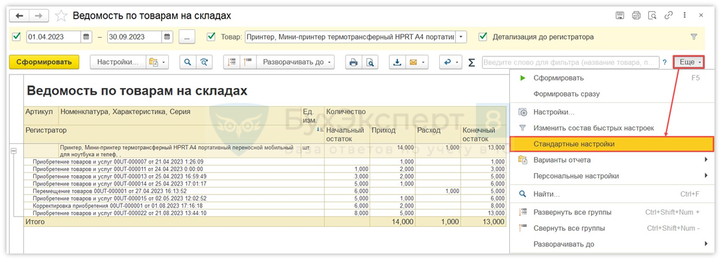Uncheck the period filter checkbox
This screenshot has height=260, width=721.
pyautogui.click(x=17, y=37)
